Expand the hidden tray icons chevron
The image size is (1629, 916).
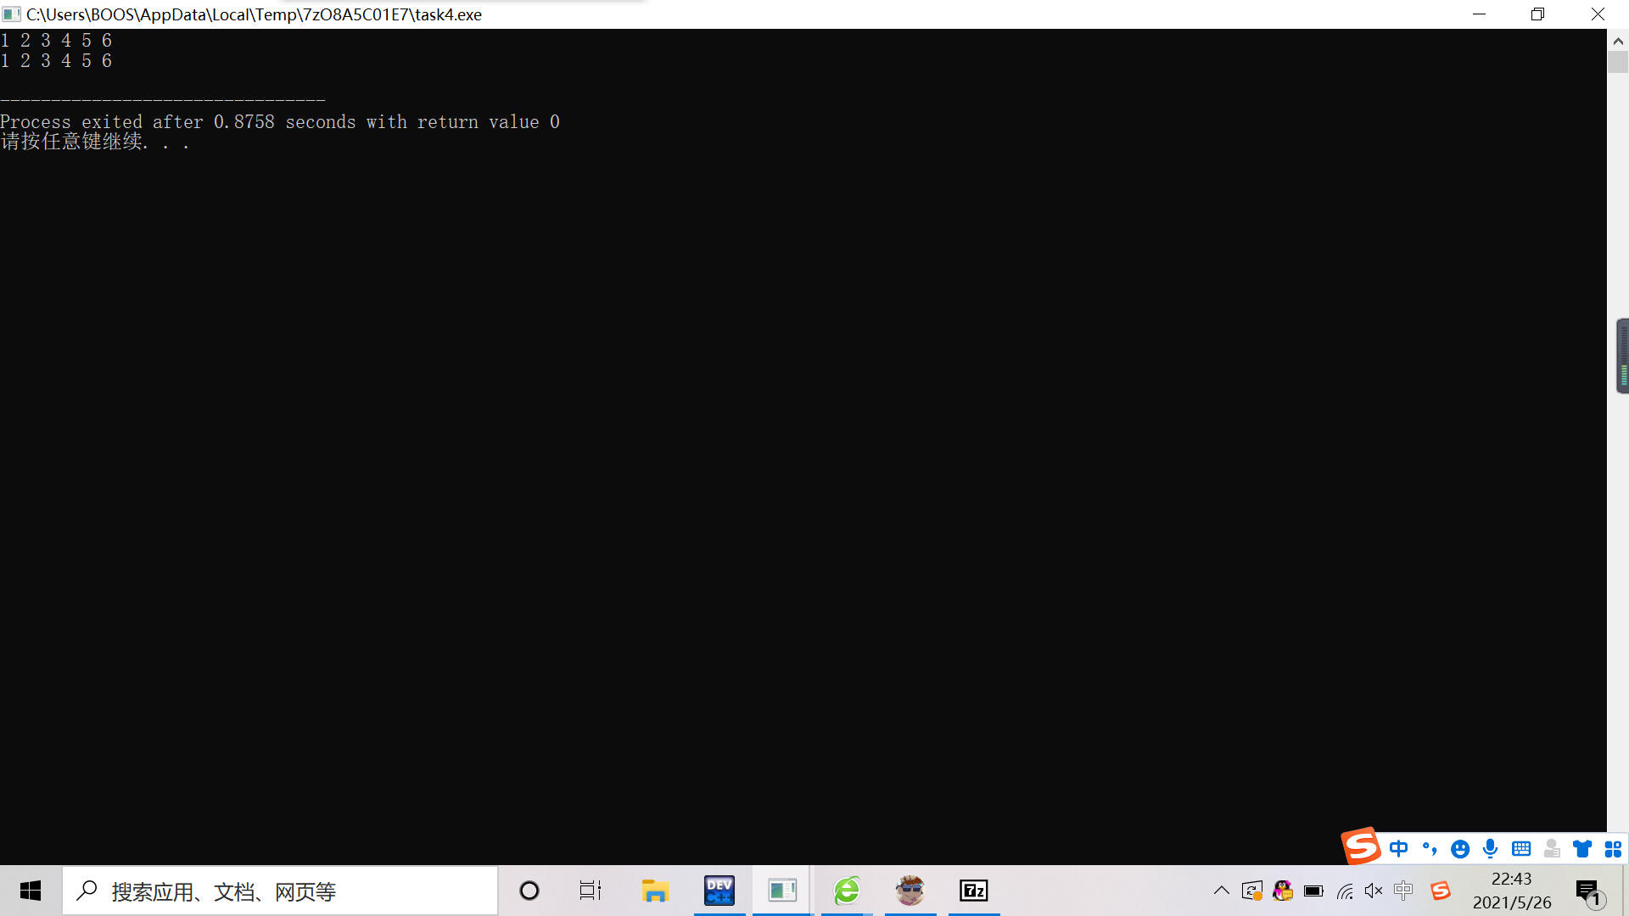[1221, 891]
